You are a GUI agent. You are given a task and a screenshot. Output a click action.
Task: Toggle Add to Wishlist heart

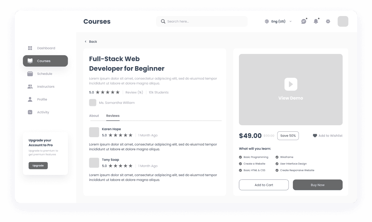pos(315,136)
